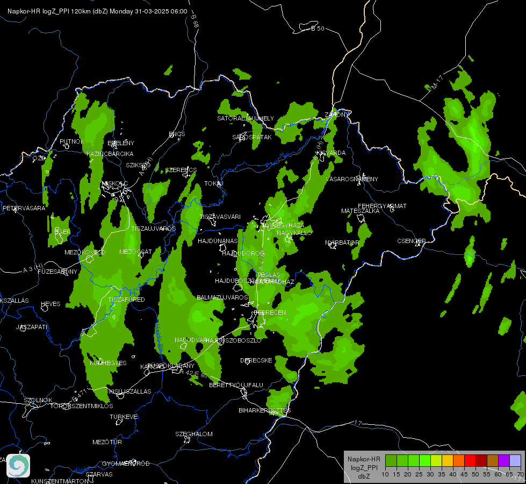
Task: Click the VASAROSNAMENY town label
Action: click(352, 179)
